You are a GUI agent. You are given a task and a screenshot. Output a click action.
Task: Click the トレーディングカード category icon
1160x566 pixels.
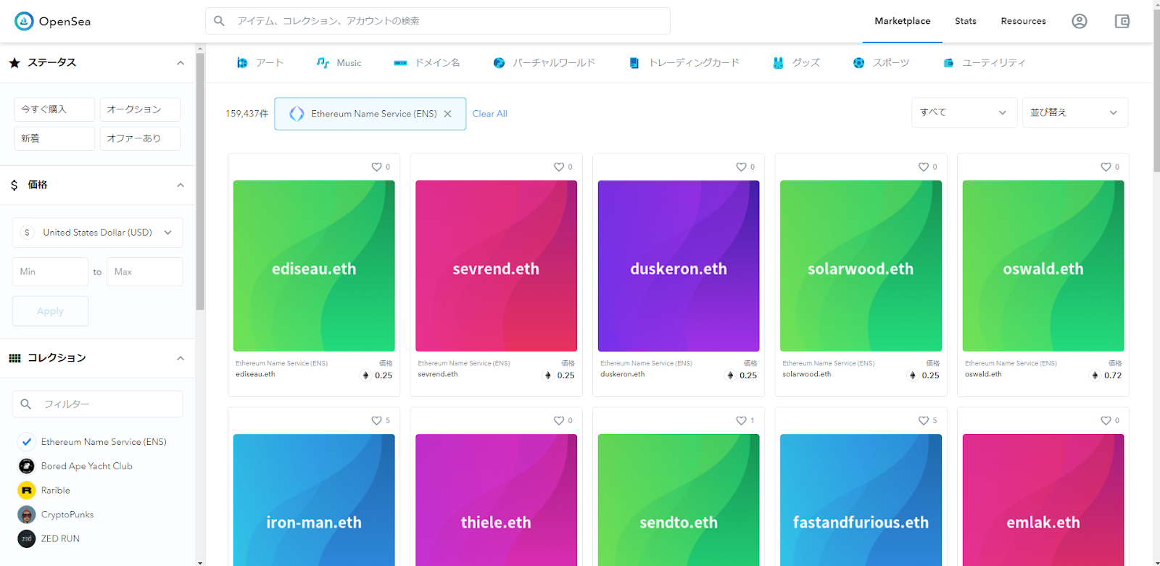click(634, 63)
